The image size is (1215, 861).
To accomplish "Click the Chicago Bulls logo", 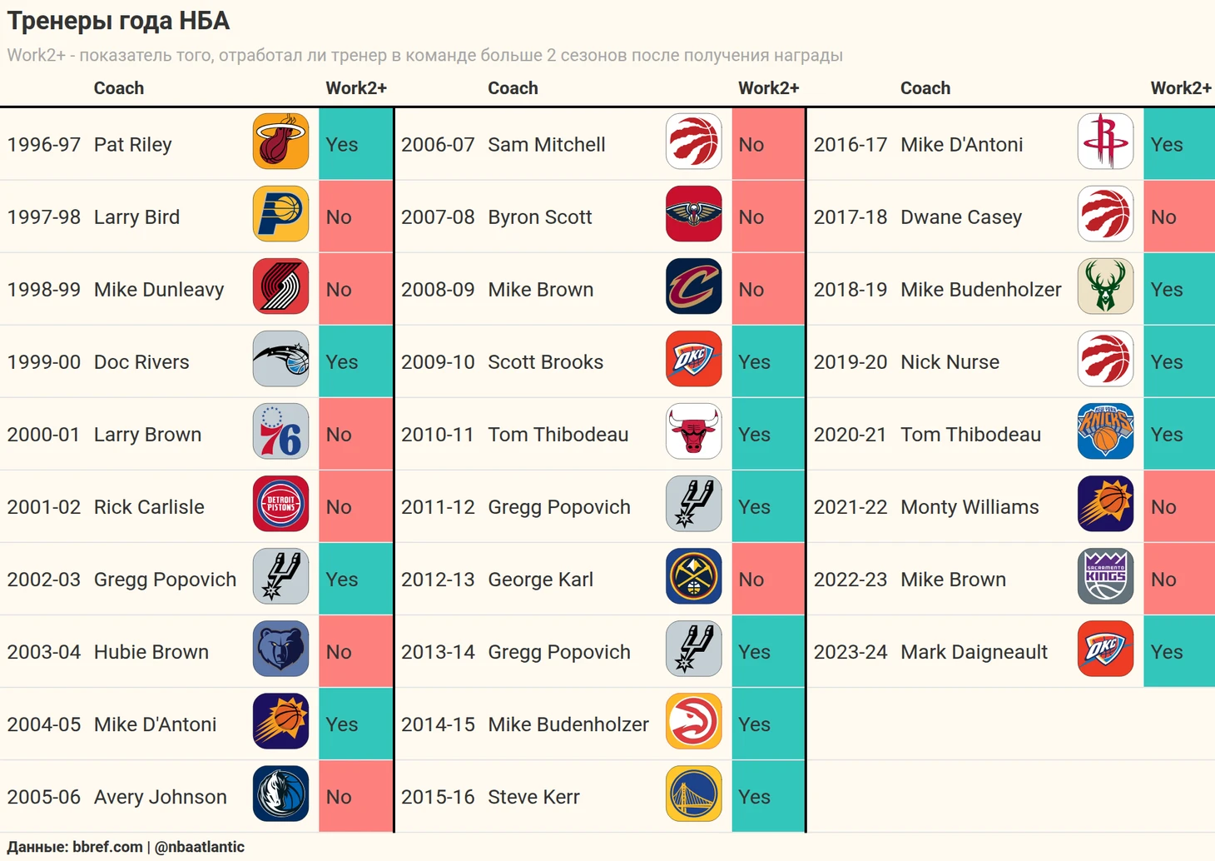I will pos(693,431).
